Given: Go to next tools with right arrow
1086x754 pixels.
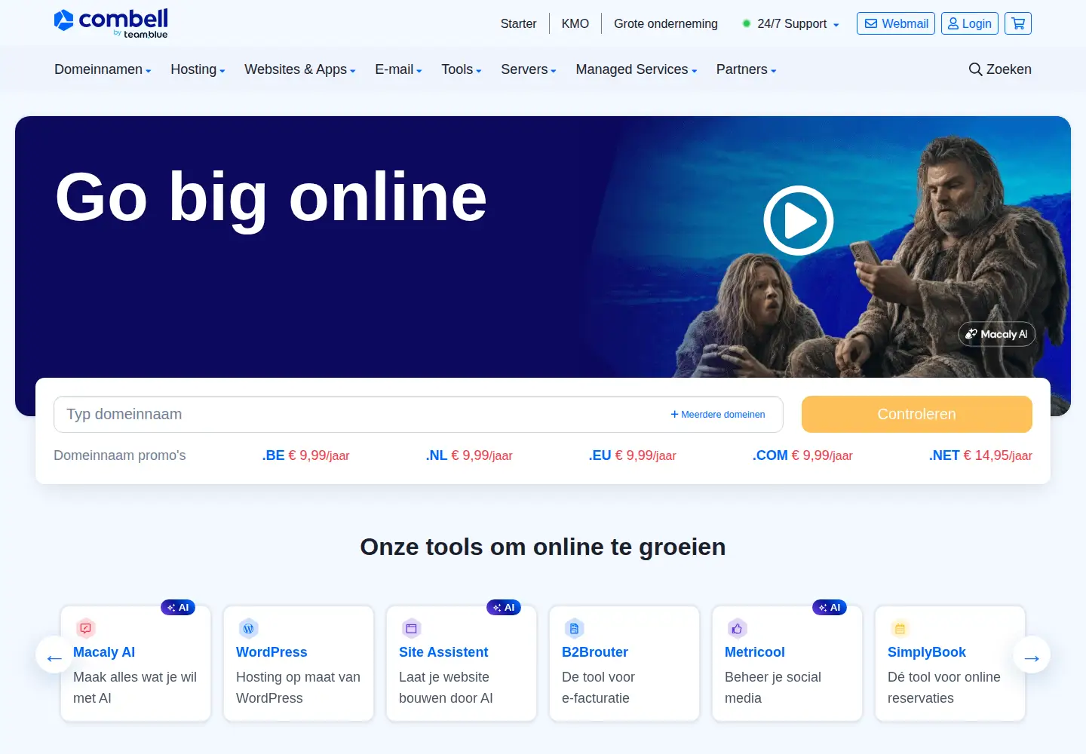Looking at the screenshot, I should (1032, 655).
